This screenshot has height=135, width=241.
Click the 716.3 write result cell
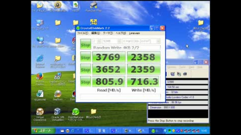point(144,81)
